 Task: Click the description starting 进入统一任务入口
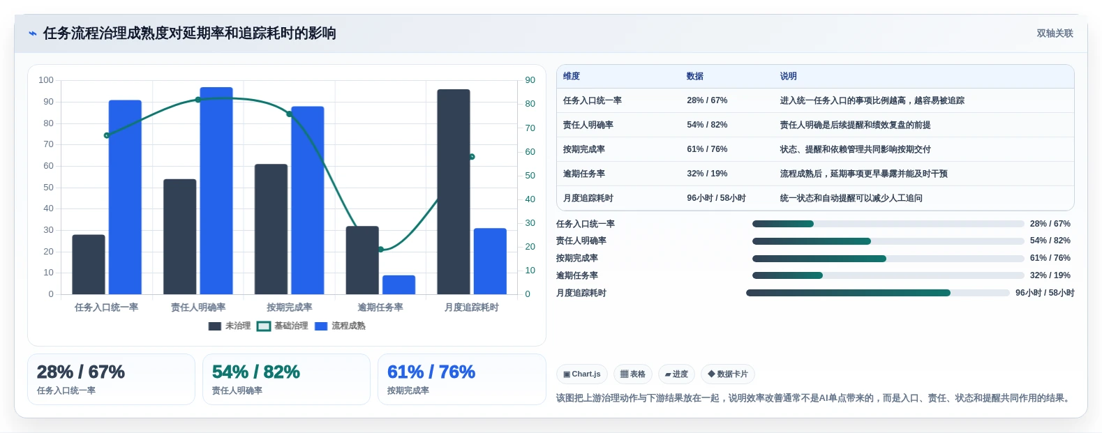pos(872,100)
